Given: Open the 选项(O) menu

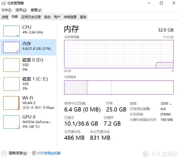Looking at the screenshot, I should (21, 10).
